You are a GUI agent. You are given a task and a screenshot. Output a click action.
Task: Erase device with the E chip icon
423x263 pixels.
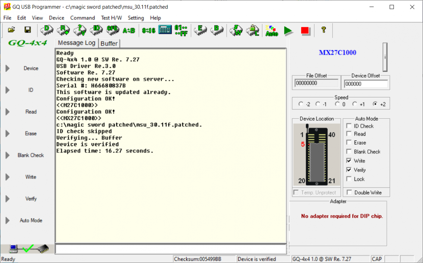click(x=200, y=30)
